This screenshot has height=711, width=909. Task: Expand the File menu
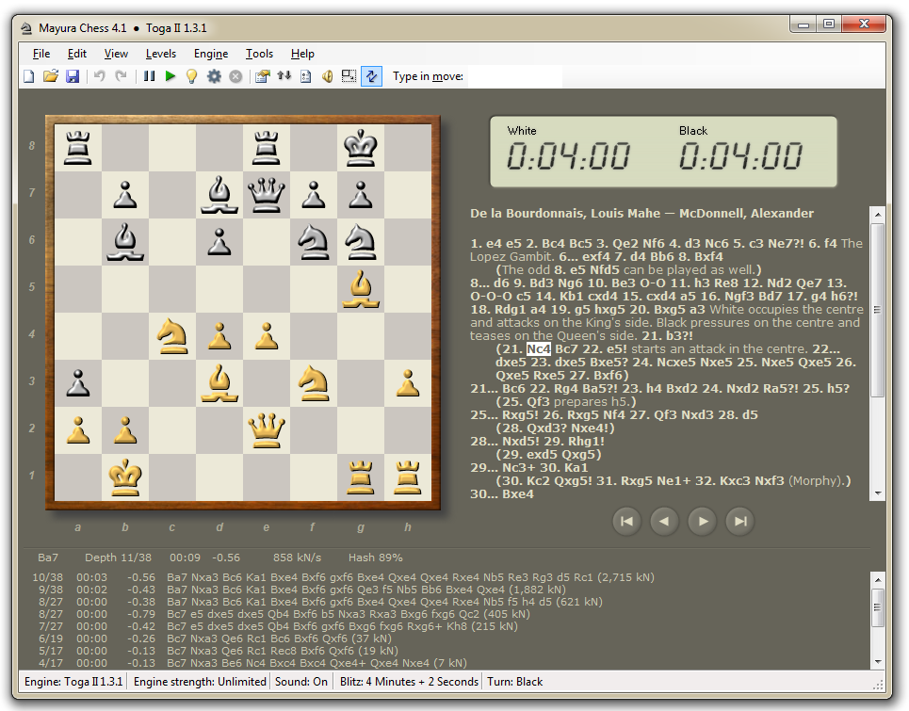point(41,54)
